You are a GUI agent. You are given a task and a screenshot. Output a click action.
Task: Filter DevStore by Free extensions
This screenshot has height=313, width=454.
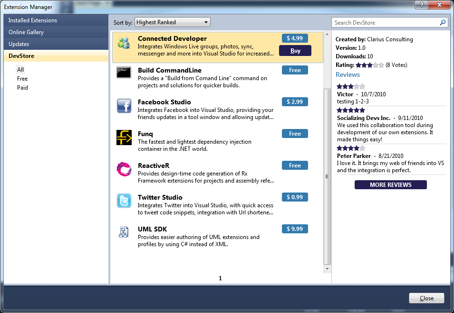point(22,79)
